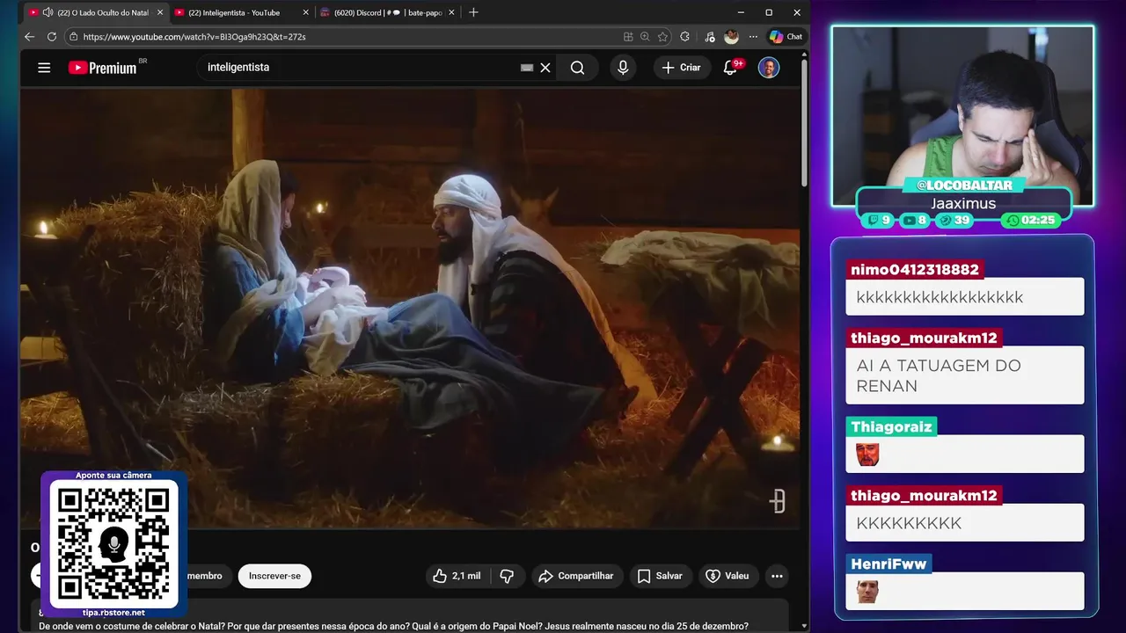Click the tipa.rbstore.net QR code
This screenshot has width=1126, height=633.
113,544
